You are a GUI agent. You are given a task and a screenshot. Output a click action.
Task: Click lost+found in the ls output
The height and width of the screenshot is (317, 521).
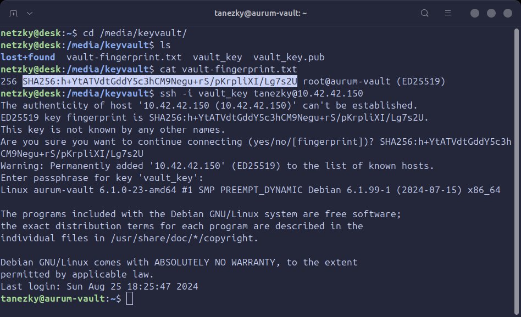point(28,57)
